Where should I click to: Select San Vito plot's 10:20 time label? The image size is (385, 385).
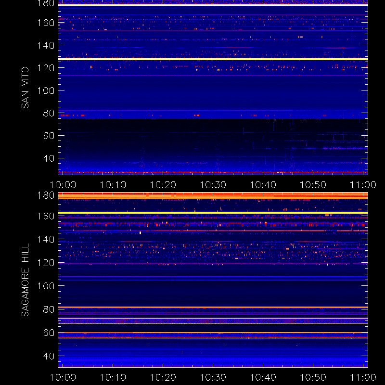163,185
